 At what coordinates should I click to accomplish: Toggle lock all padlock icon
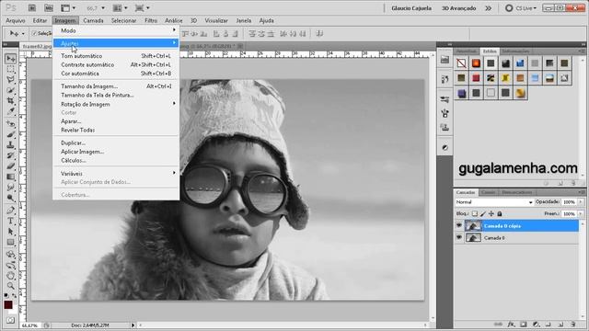[x=500, y=213]
